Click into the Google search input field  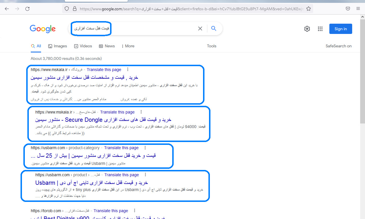point(134,29)
